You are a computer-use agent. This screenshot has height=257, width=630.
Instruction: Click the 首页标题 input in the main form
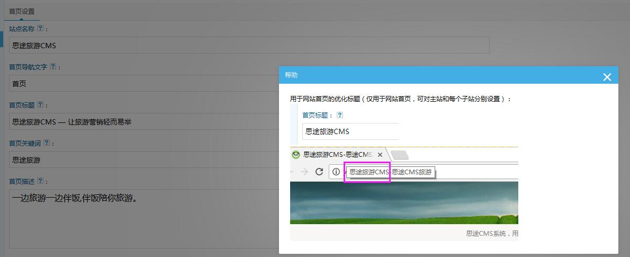tap(143, 122)
